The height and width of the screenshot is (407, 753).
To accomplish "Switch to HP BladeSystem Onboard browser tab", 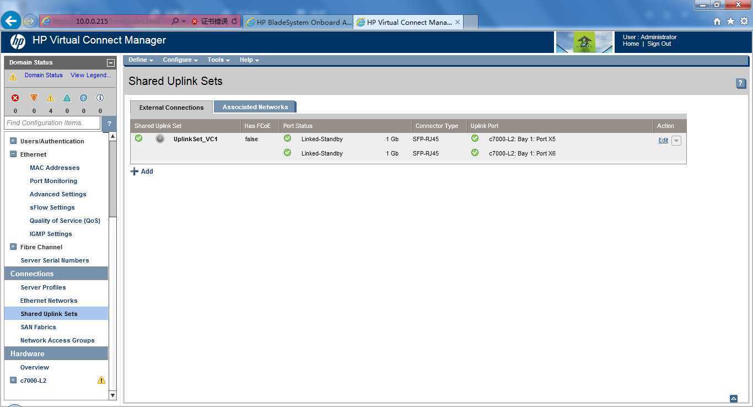I will coord(298,22).
